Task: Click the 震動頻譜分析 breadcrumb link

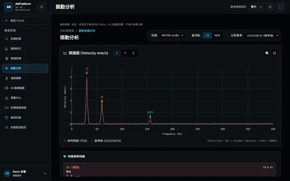Action: [x=87, y=31]
